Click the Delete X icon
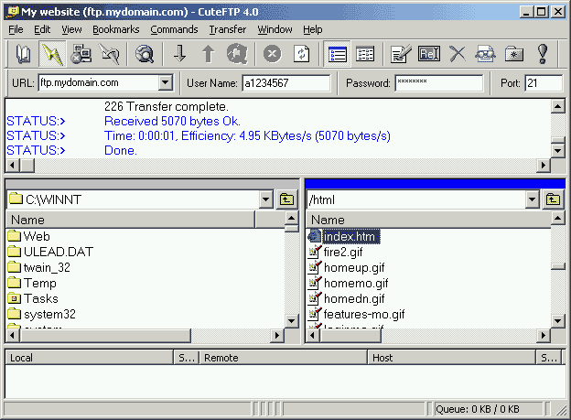Image resolution: width=571 pixels, height=420 pixels. 458,54
